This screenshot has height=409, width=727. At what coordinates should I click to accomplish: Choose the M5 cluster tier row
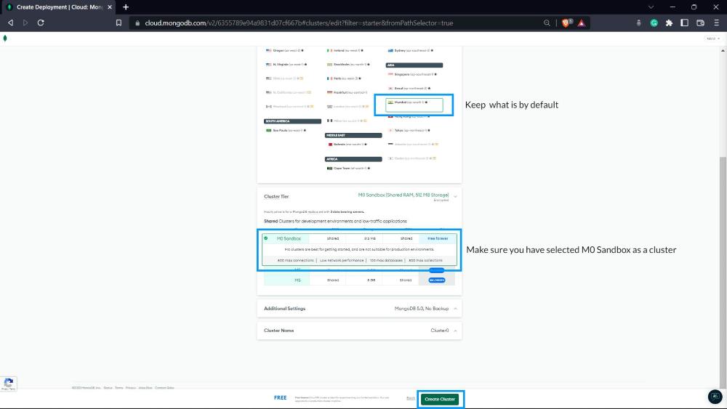point(359,280)
